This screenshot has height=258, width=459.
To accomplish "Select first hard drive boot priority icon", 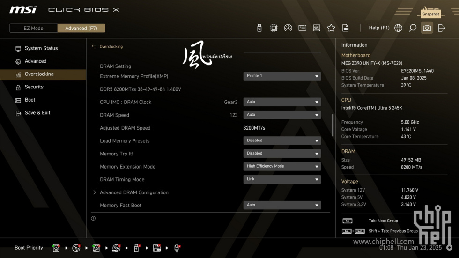I will pos(56,248).
